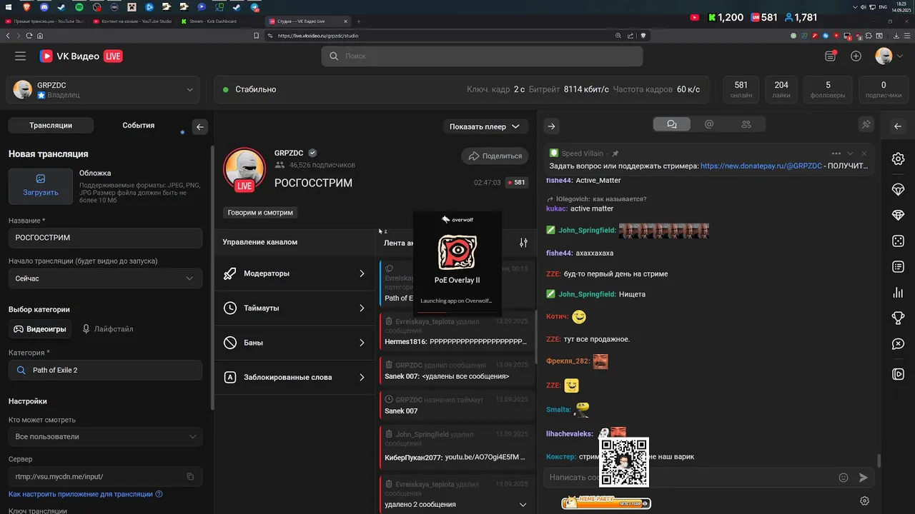Expand chat panel with right arrow button
Image resolution: width=915 pixels, height=514 pixels.
(x=551, y=126)
